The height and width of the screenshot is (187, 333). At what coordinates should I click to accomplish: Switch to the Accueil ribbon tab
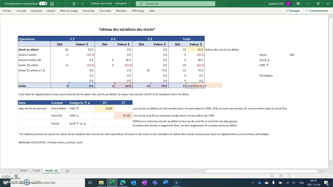pyautogui.click(x=21, y=11)
